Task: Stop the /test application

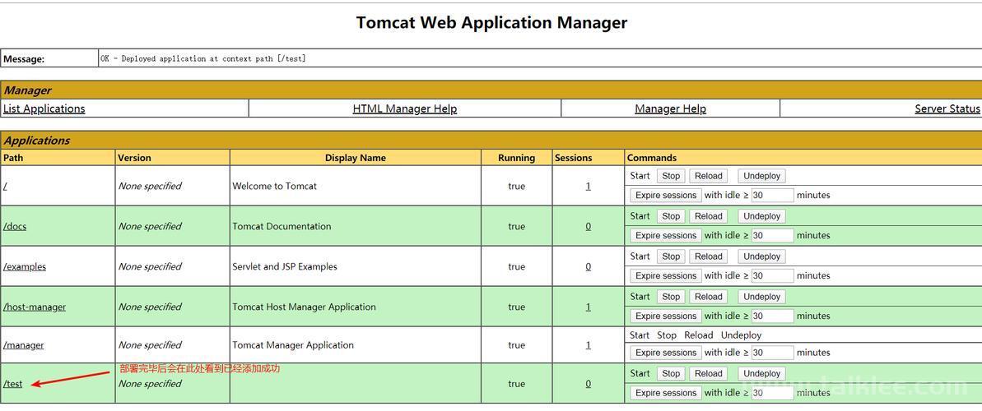Action: 671,373
